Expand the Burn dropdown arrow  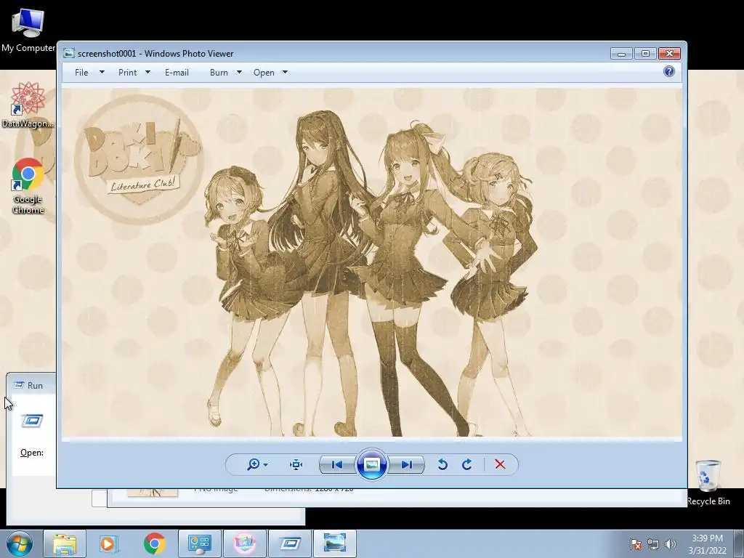pos(239,72)
